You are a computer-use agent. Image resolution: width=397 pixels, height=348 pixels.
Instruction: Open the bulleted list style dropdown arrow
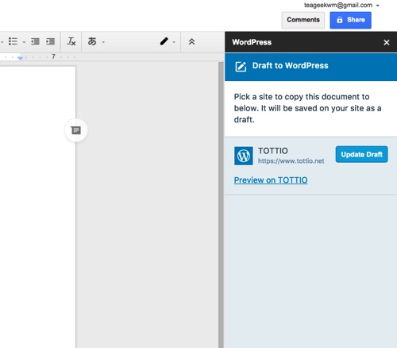click(24, 42)
